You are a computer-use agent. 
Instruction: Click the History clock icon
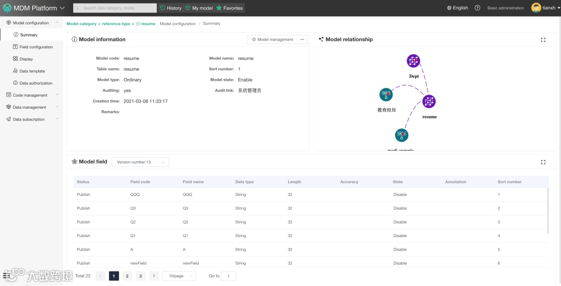[x=163, y=8]
